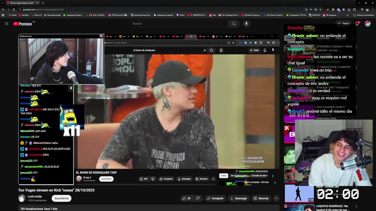Screen dimensions: 376x211
Task: Expand the tab search dropdown arrow
Action: (x=3, y=3)
